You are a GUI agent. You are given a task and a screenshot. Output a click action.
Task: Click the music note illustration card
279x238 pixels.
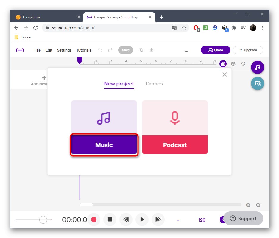coord(104,118)
